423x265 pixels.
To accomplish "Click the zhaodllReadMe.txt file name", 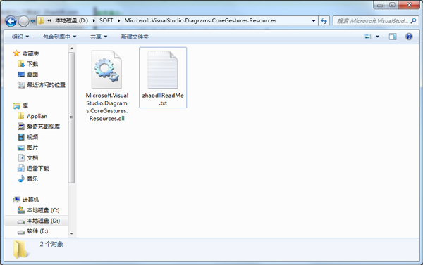I will tap(163, 99).
